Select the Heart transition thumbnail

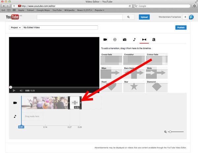(x=111, y=87)
